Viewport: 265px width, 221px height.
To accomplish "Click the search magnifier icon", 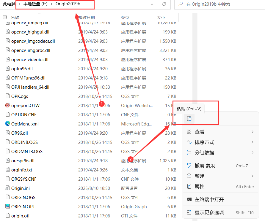I will click(x=181, y=4).
